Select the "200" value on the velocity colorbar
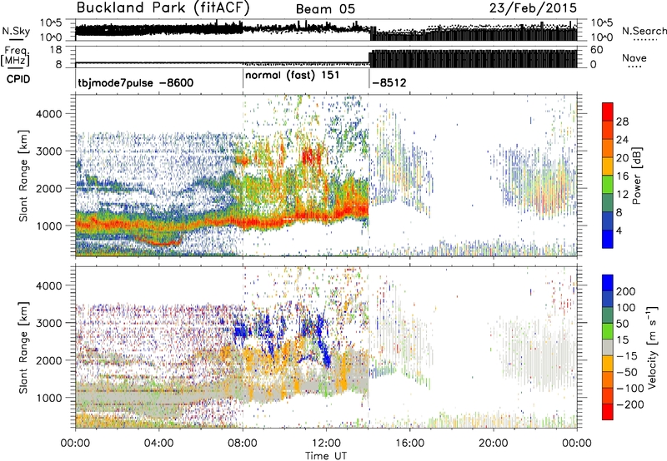This screenshot has width=667, height=461. click(x=625, y=291)
